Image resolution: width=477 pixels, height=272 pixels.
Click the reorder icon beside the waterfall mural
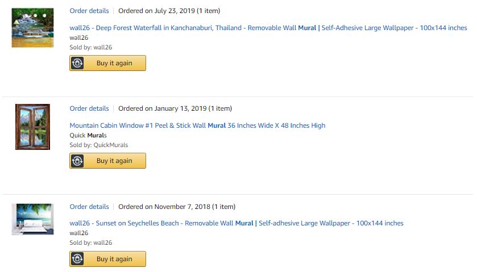78,63
